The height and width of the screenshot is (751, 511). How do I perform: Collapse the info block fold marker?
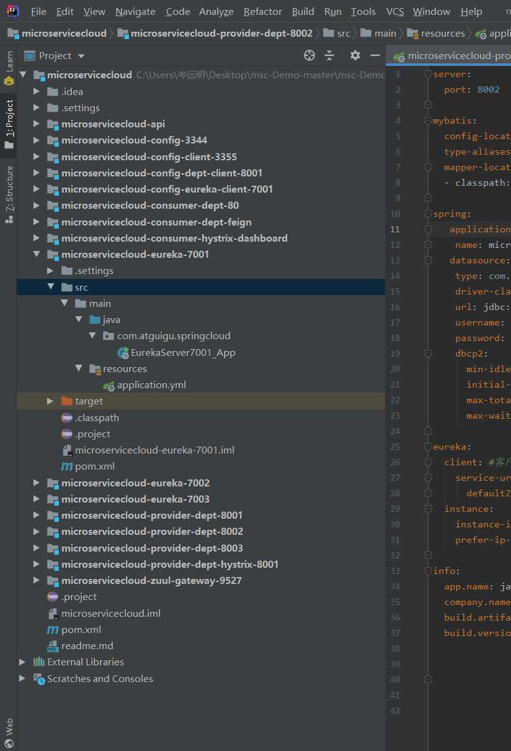tap(428, 571)
